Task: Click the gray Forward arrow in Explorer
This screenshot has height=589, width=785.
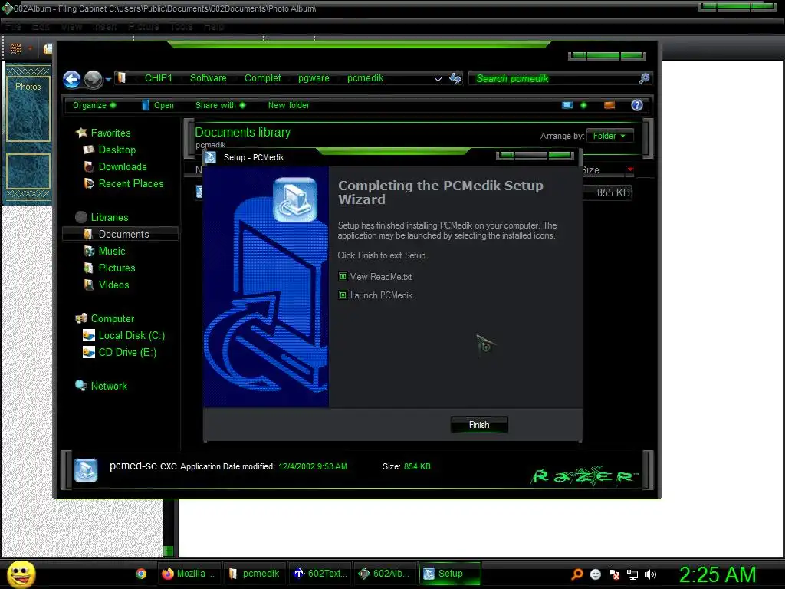Action: click(x=93, y=79)
